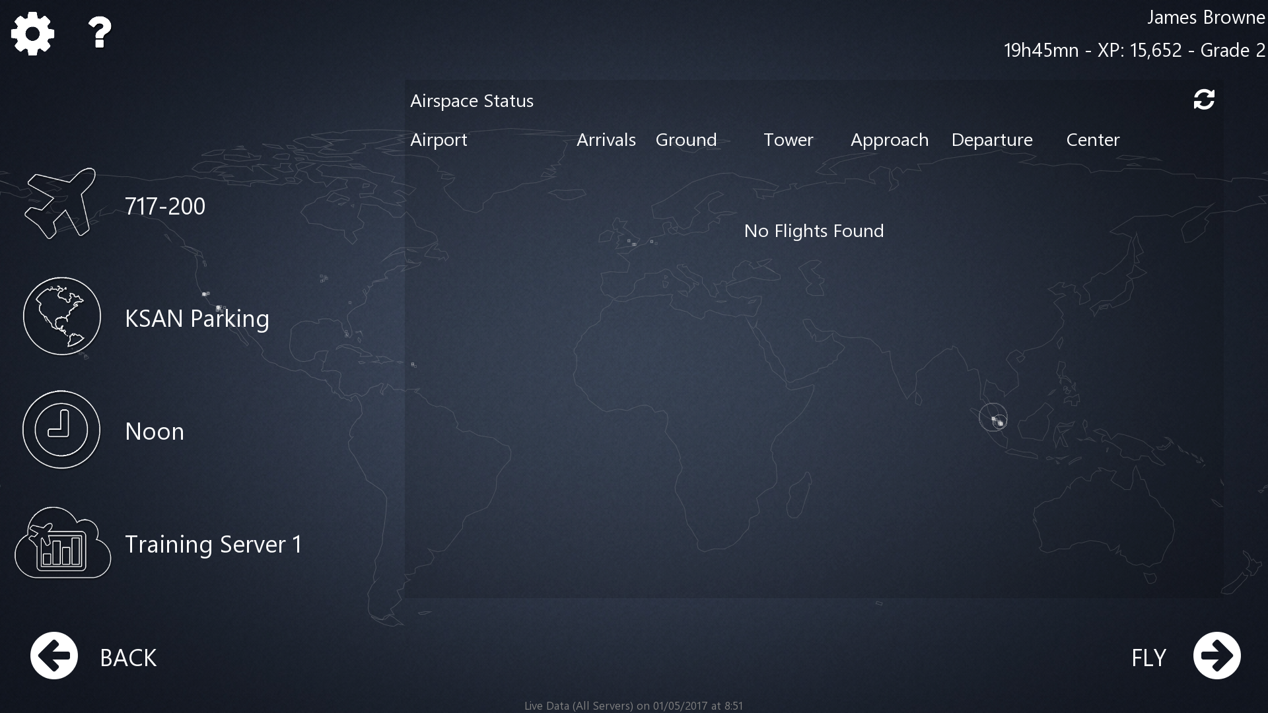Click the FLY text label

tap(1148, 658)
